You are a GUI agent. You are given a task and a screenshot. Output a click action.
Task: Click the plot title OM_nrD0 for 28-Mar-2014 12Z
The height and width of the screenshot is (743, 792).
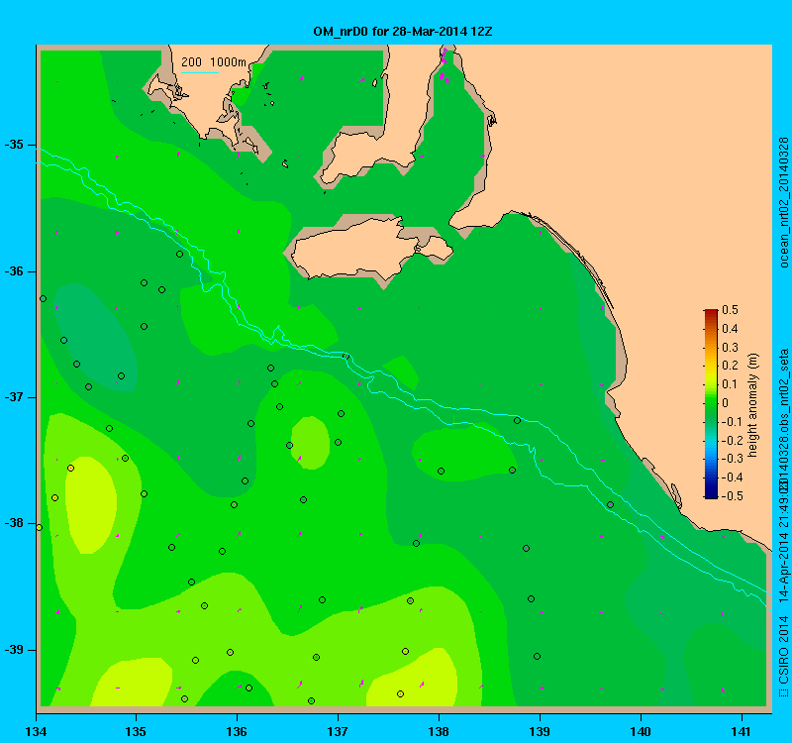(403, 32)
